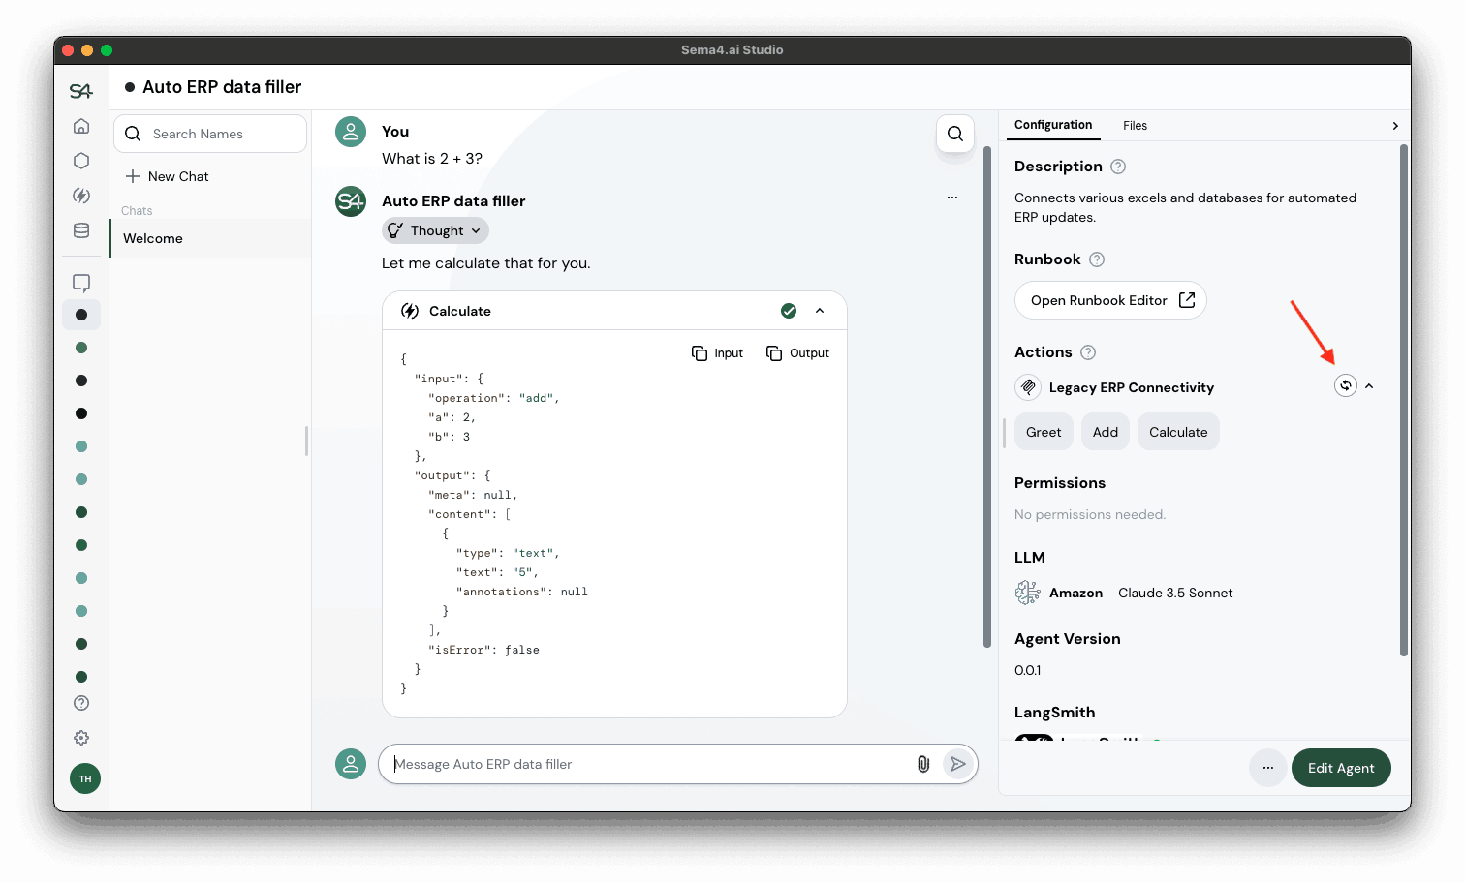This screenshot has height=883, width=1465.
Task: Open the database connections icon in the sidebar
Action: (81, 230)
